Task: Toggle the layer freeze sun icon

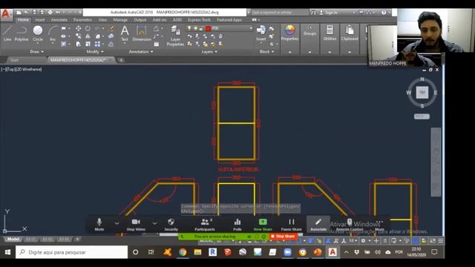Action: [195, 28]
